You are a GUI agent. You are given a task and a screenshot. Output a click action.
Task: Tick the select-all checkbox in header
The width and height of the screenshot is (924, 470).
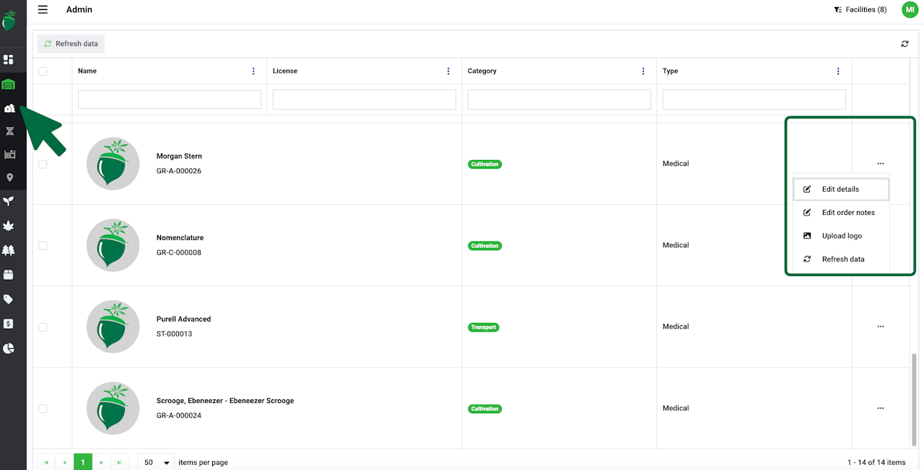[43, 71]
